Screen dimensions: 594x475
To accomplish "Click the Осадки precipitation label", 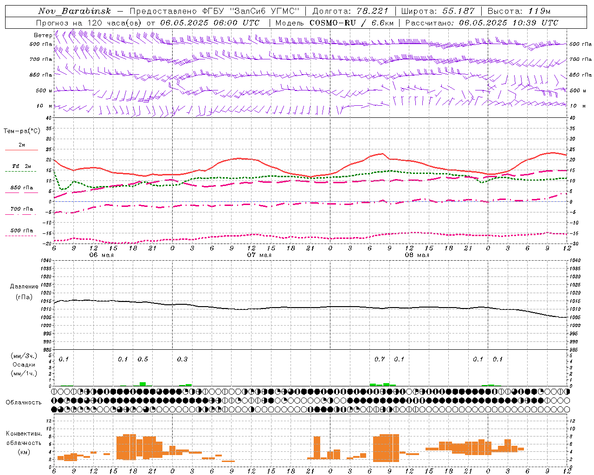I will [x=24, y=365].
